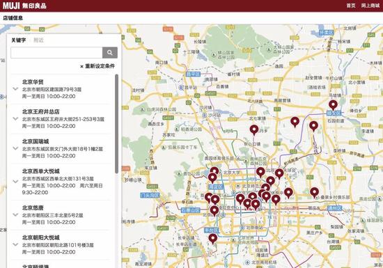
Task: Select store pin near 顺义区 label
Action: [x=333, y=105]
